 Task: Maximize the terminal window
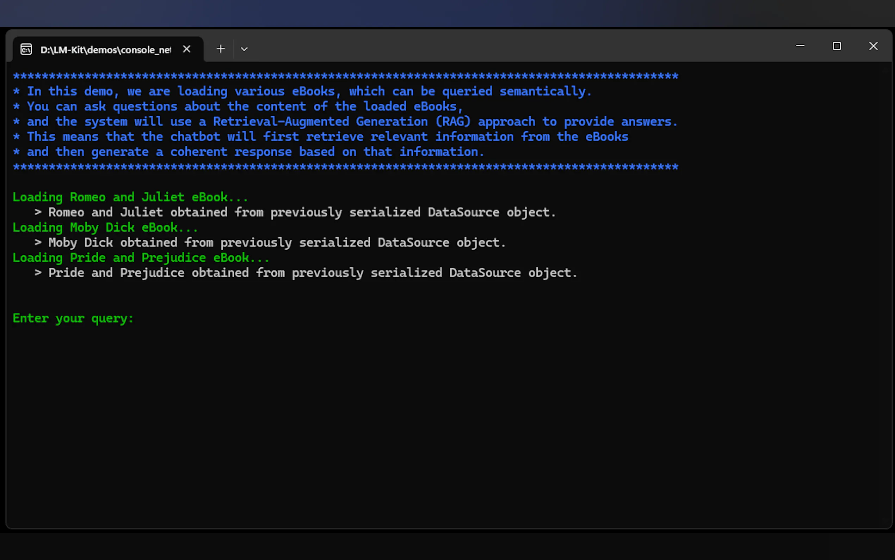pyautogui.click(x=837, y=46)
